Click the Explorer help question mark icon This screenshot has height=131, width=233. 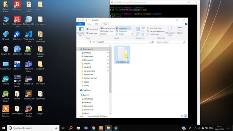186,24
